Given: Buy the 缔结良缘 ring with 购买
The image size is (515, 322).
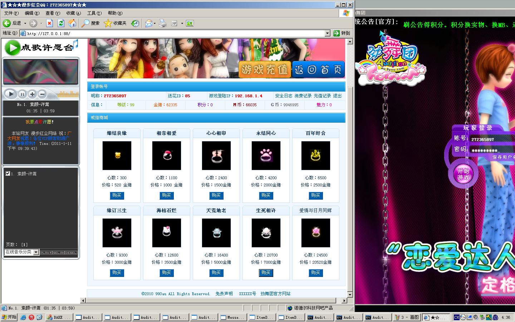Looking at the screenshot, I should point(117,195).
